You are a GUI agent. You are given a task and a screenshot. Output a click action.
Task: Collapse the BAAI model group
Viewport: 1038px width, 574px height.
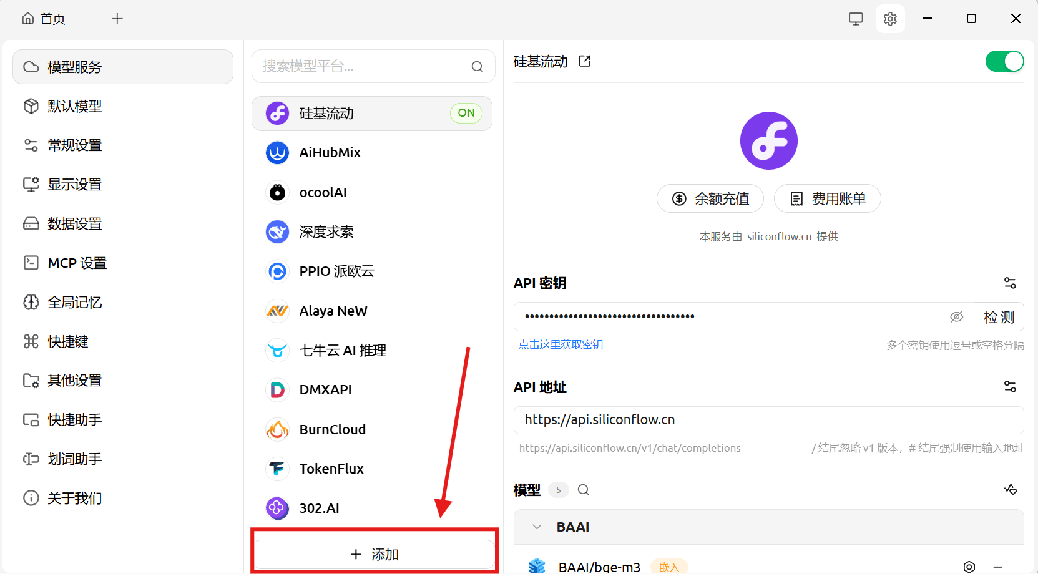click(537, 527)
